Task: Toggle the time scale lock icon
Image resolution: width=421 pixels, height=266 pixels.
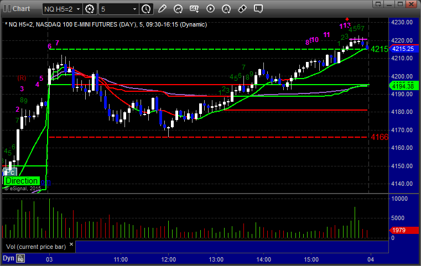Action: (x=20, y=258)
